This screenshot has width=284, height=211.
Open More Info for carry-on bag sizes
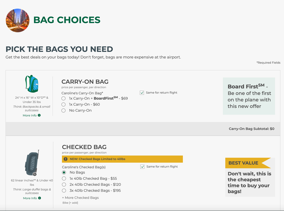point(32,115)
